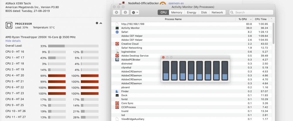293x121 pixels.
Task: Open the process Info inspector button
Action: [x=125, y=13]
